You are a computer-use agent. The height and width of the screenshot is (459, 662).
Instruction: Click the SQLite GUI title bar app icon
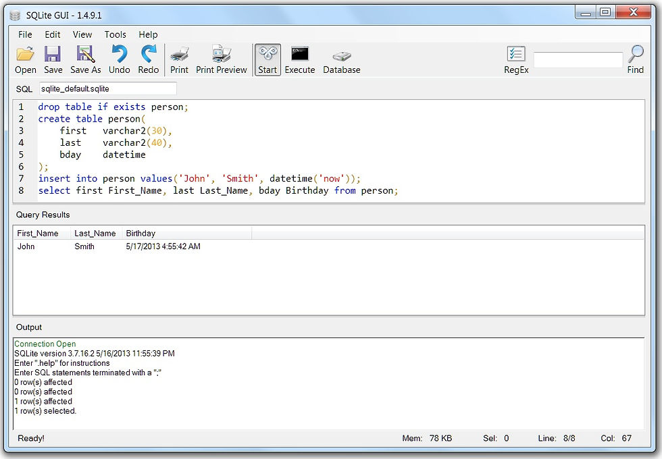pos(15,16)
